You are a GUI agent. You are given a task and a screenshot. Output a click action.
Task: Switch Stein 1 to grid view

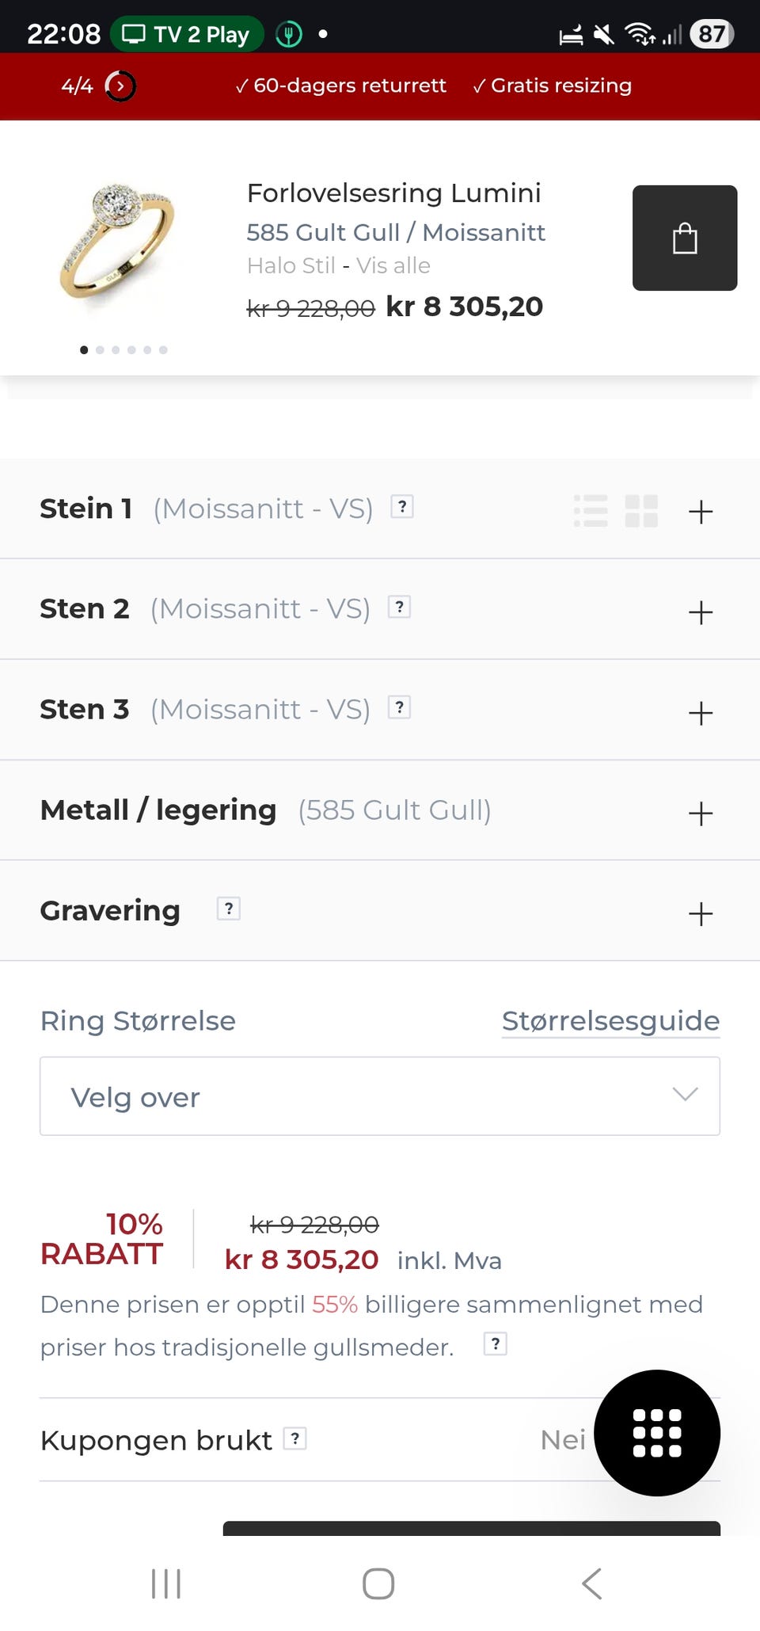click(641, 511)
